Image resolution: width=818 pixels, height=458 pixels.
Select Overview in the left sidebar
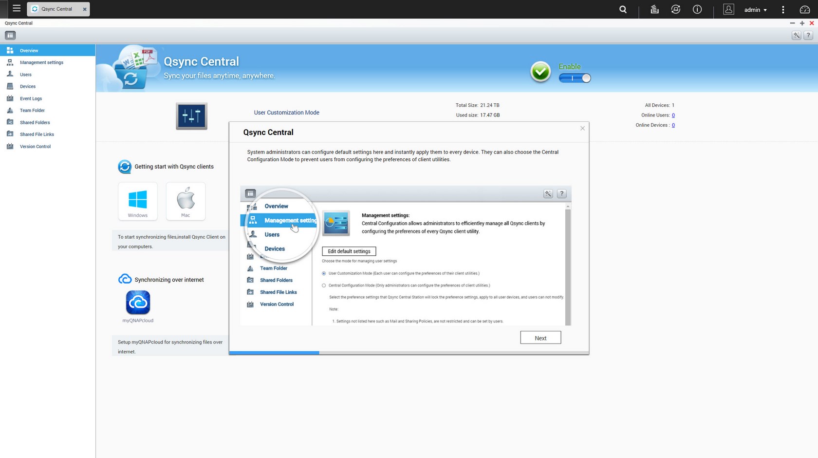point(48,50)
